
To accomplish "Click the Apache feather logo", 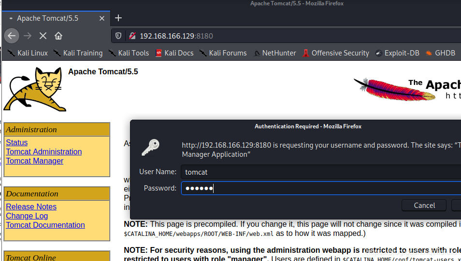I will [394, 89].
